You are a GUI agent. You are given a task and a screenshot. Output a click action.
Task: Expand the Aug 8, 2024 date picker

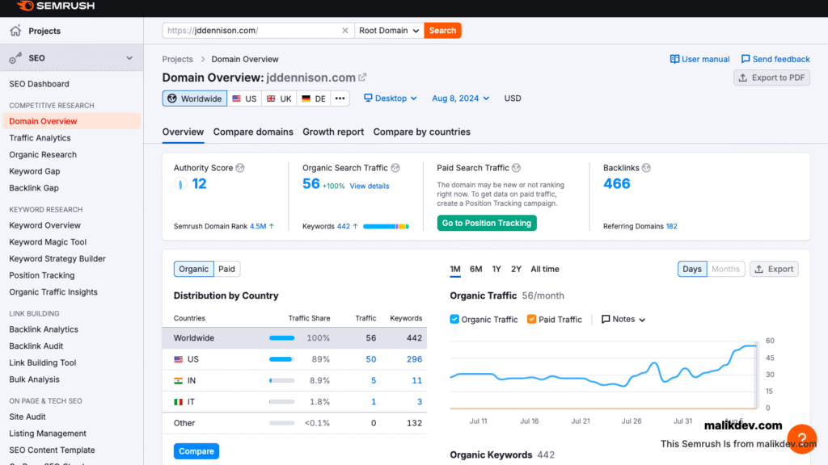point(461,98)
